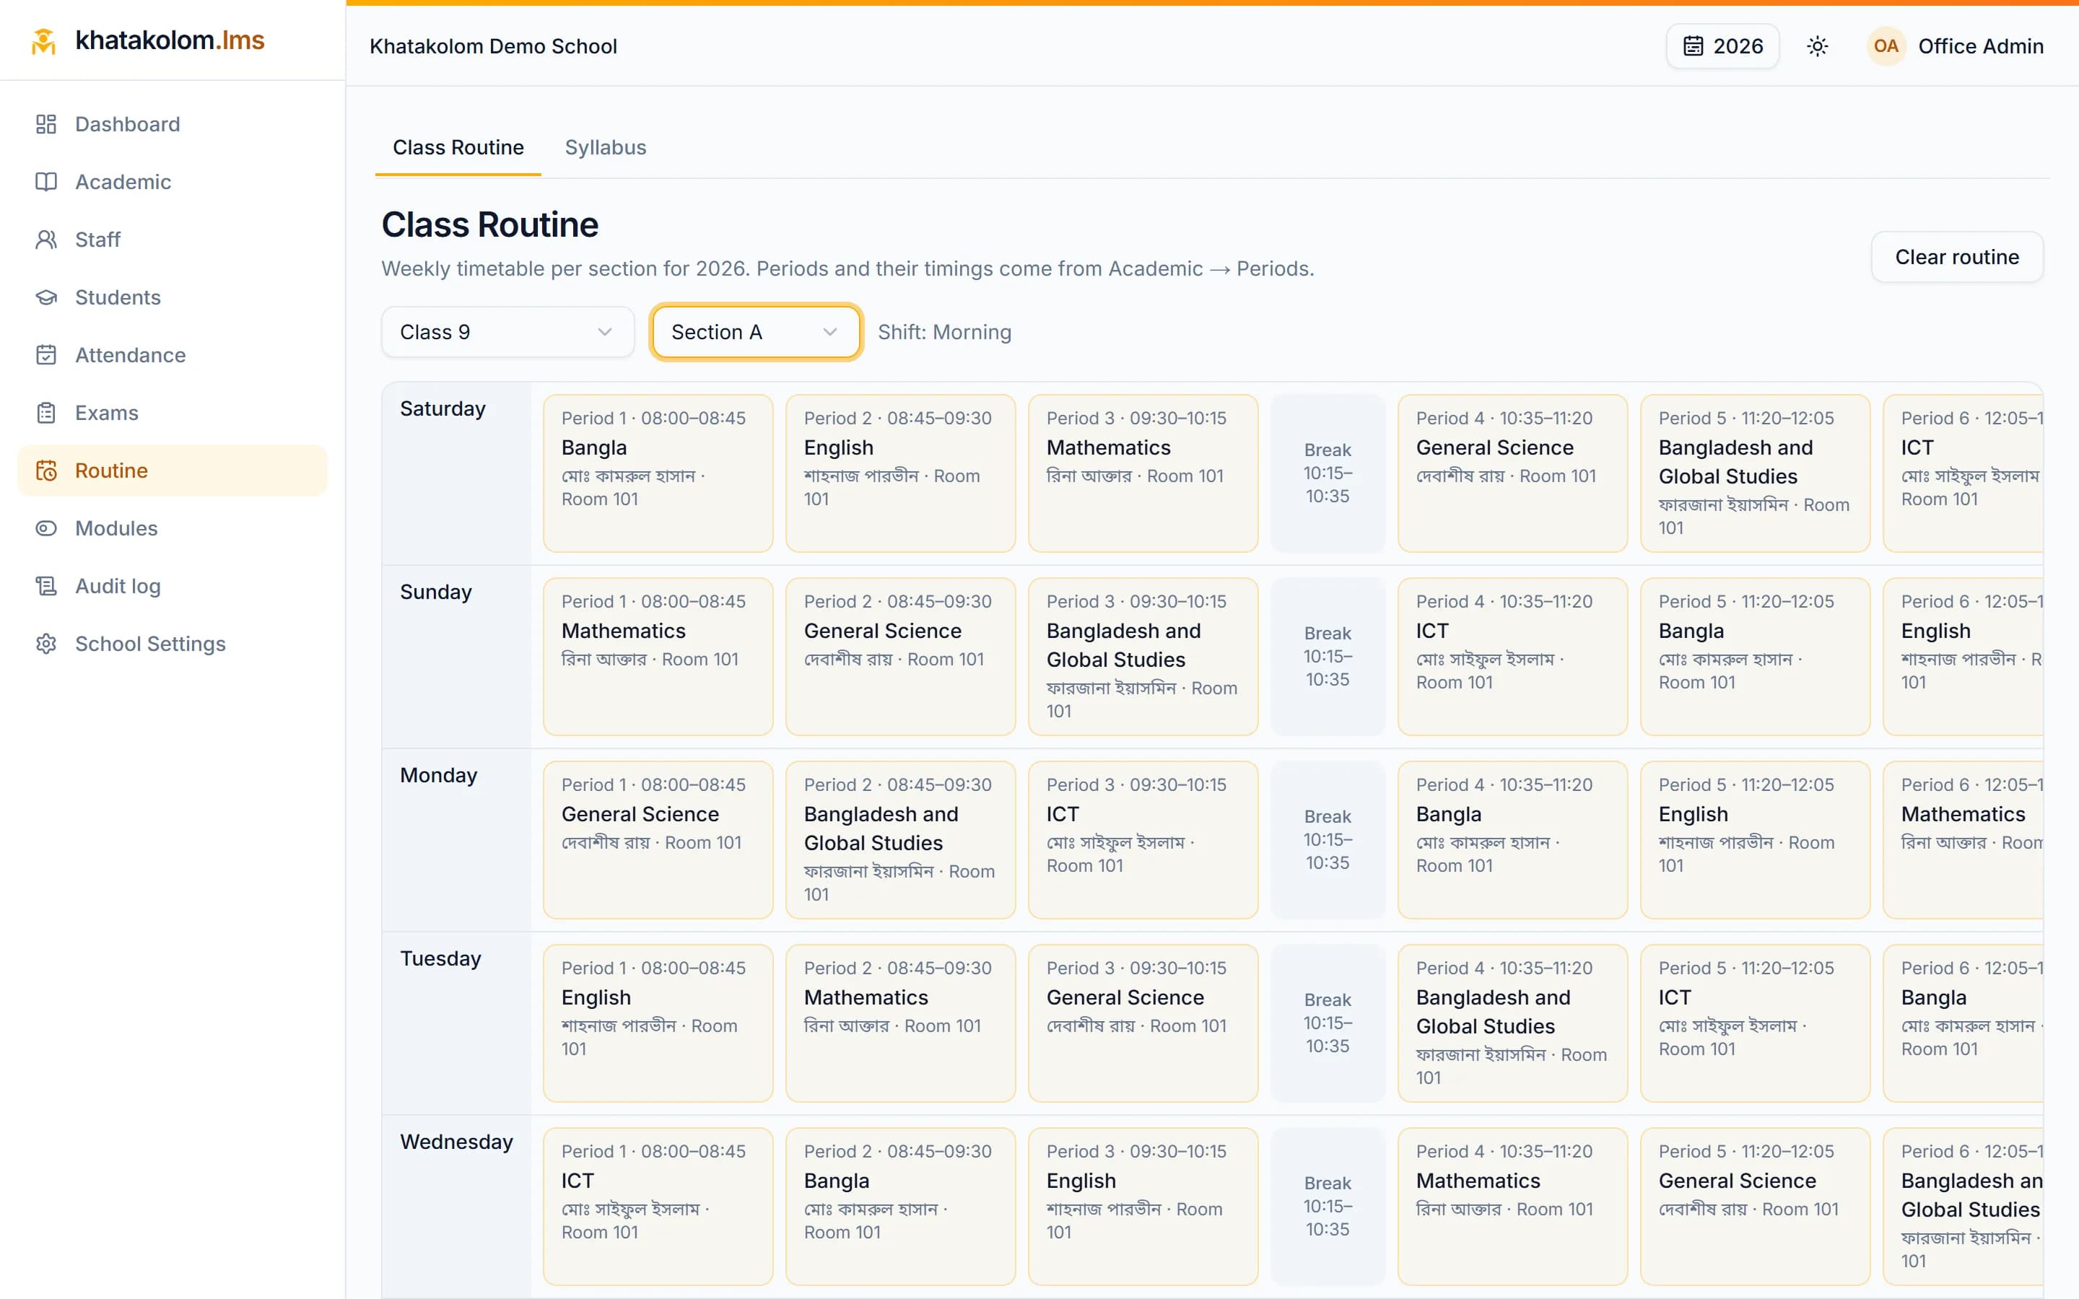Open Dashboard from the sidebar
The height and width of the screenshot is (1299, 2079).
(173, 125)
